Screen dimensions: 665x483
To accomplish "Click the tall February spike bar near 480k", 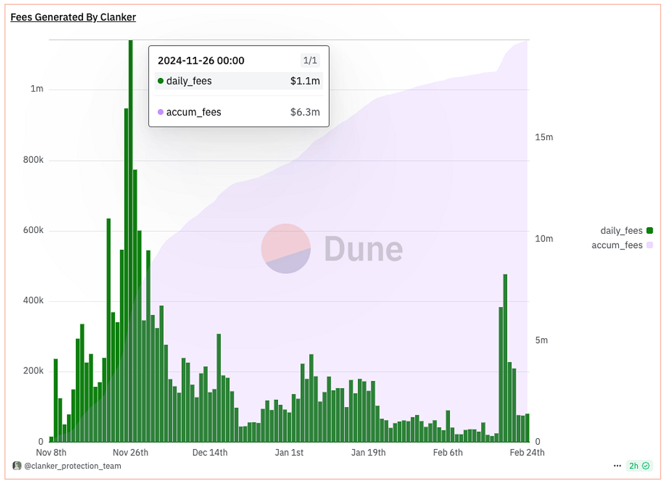I will pos(505,358).
